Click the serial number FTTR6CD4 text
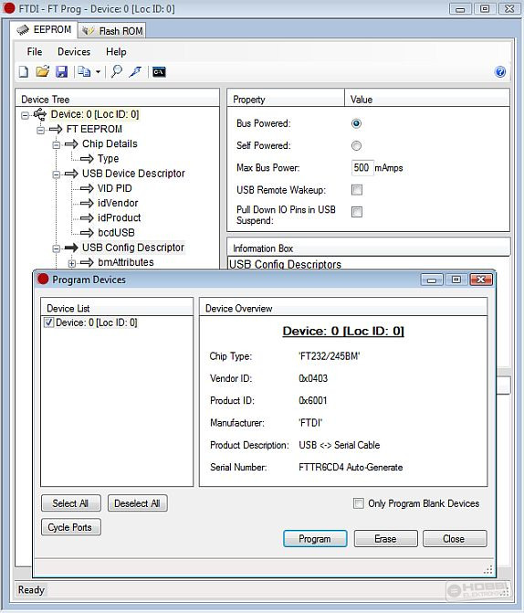The image size is (524, 613). (x=321, y=467)
